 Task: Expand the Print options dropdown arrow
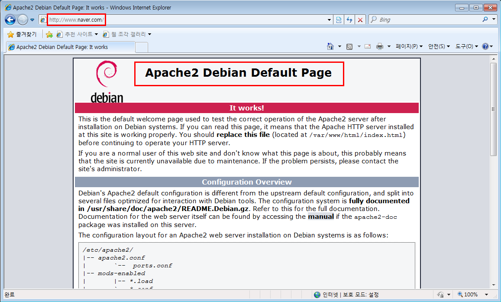click(389, 47)
